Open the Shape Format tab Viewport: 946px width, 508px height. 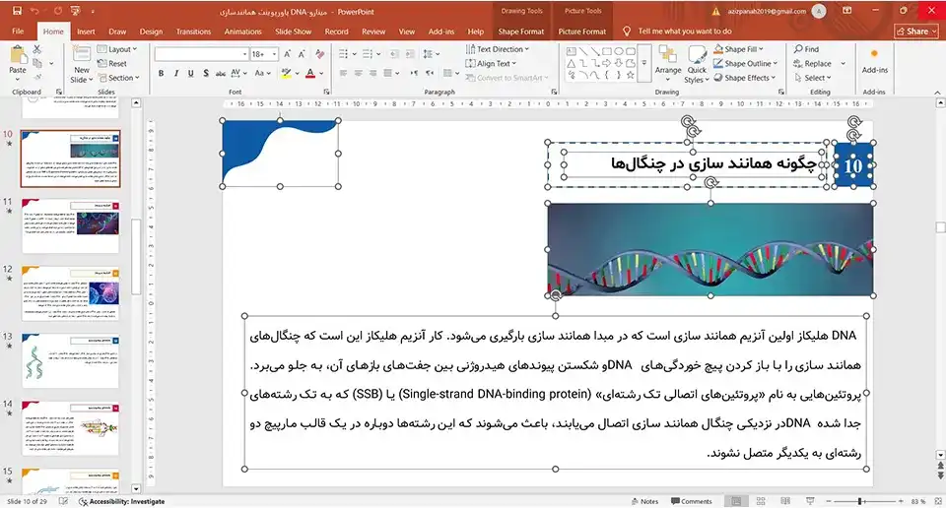pyautogui.click(x=520, y=32)
